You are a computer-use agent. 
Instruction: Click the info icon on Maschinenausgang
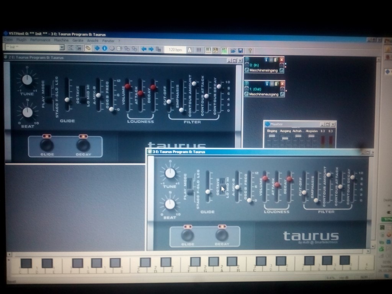[267, 83]
